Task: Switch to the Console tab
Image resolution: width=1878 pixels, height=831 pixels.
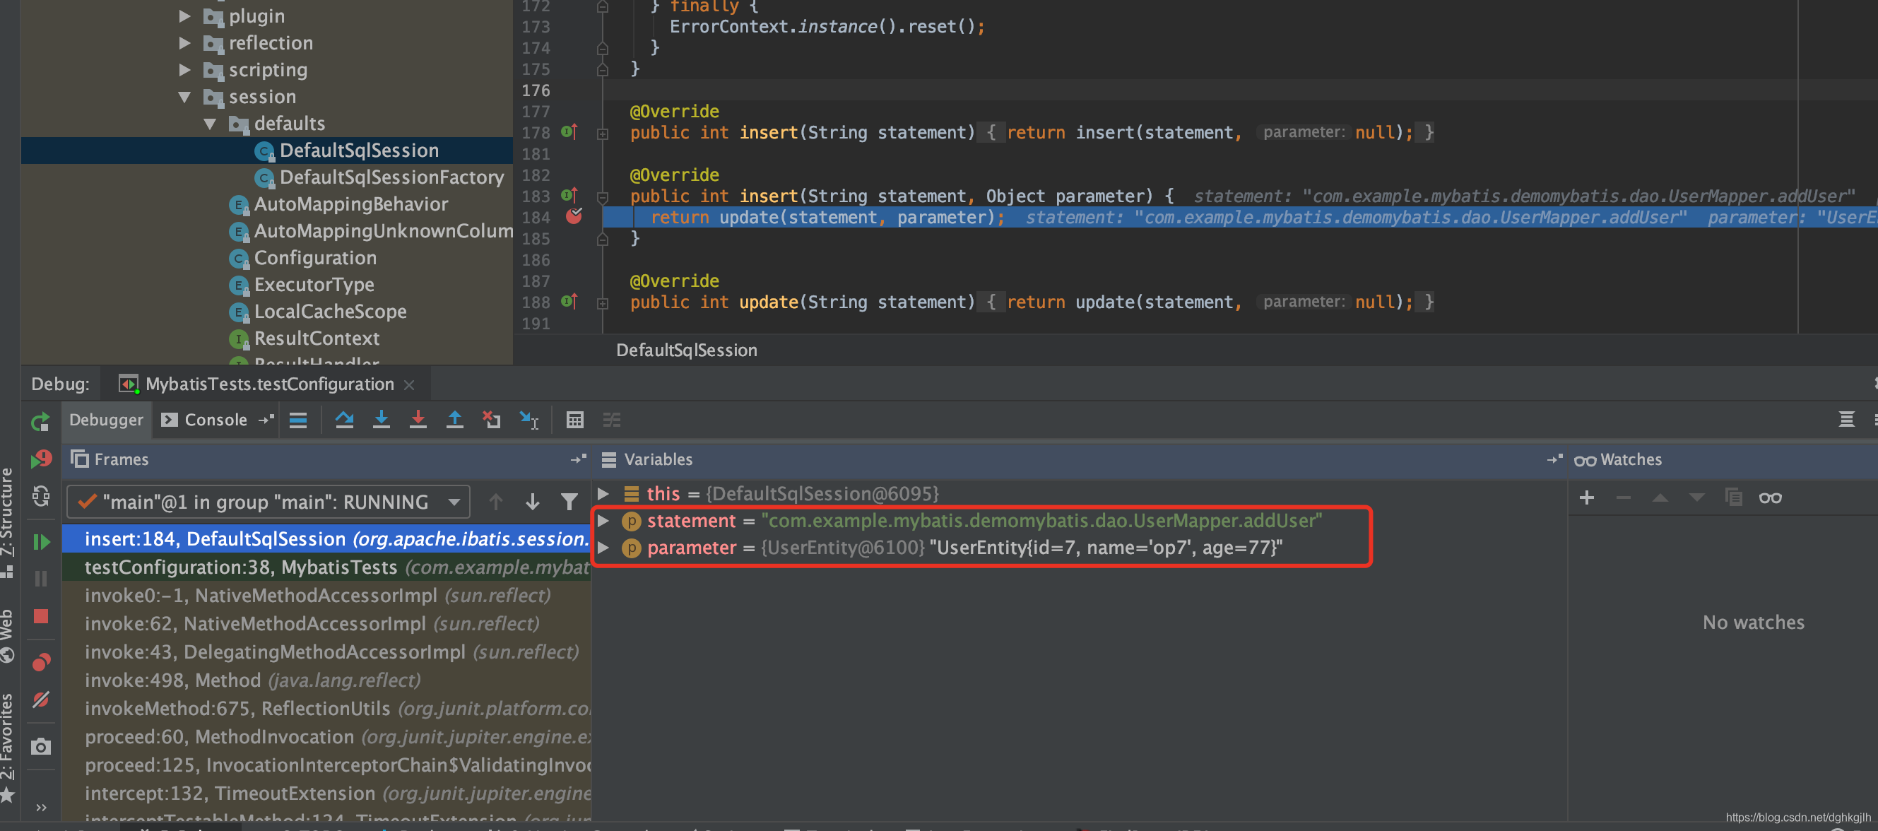Action: [205, 420]
